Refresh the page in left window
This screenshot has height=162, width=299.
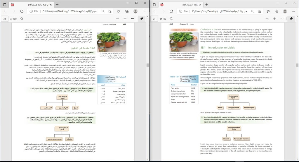(x=22, y=11)
